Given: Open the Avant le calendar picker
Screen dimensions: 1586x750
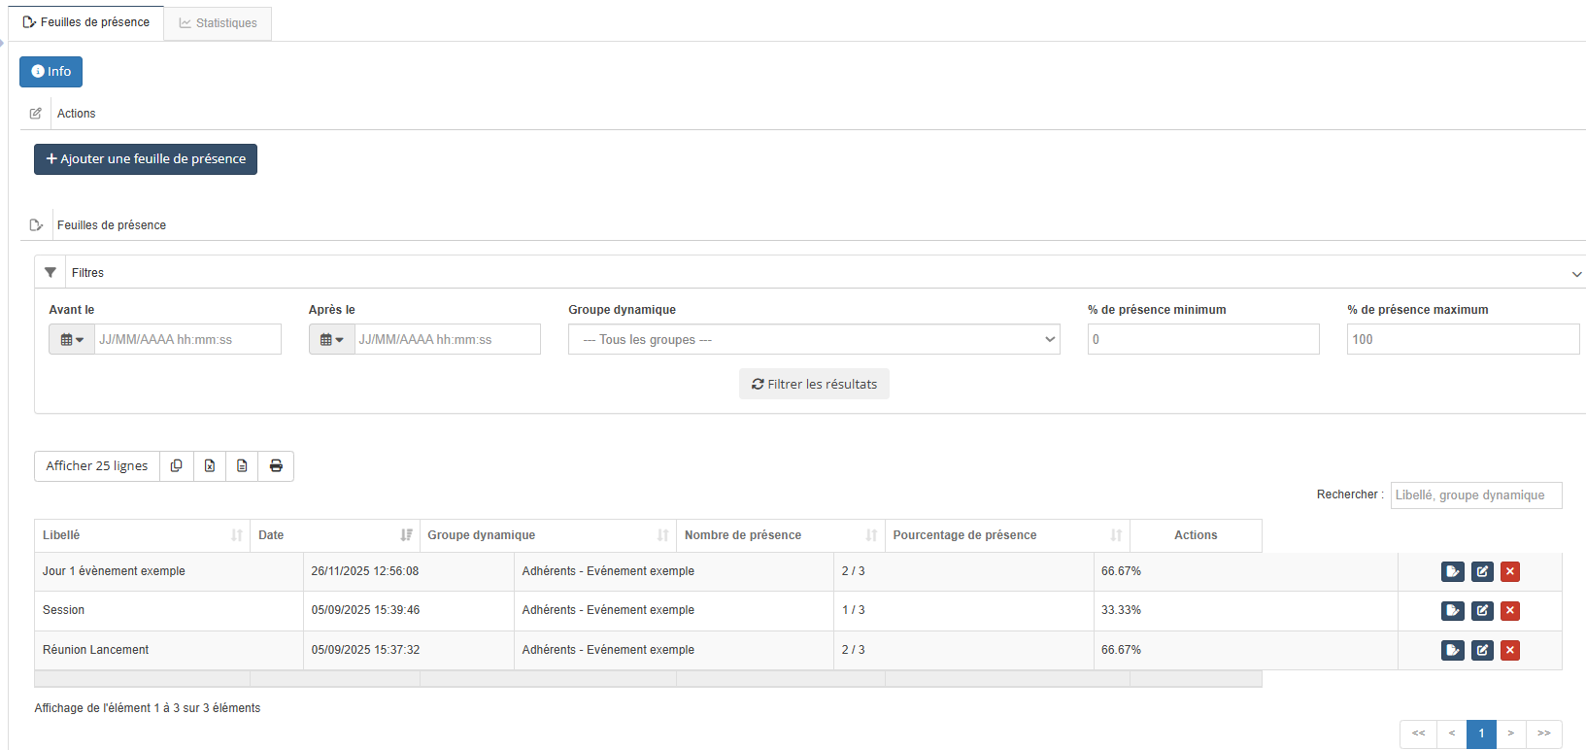Looking at the screenshot, I should click(x=72, y=340).
